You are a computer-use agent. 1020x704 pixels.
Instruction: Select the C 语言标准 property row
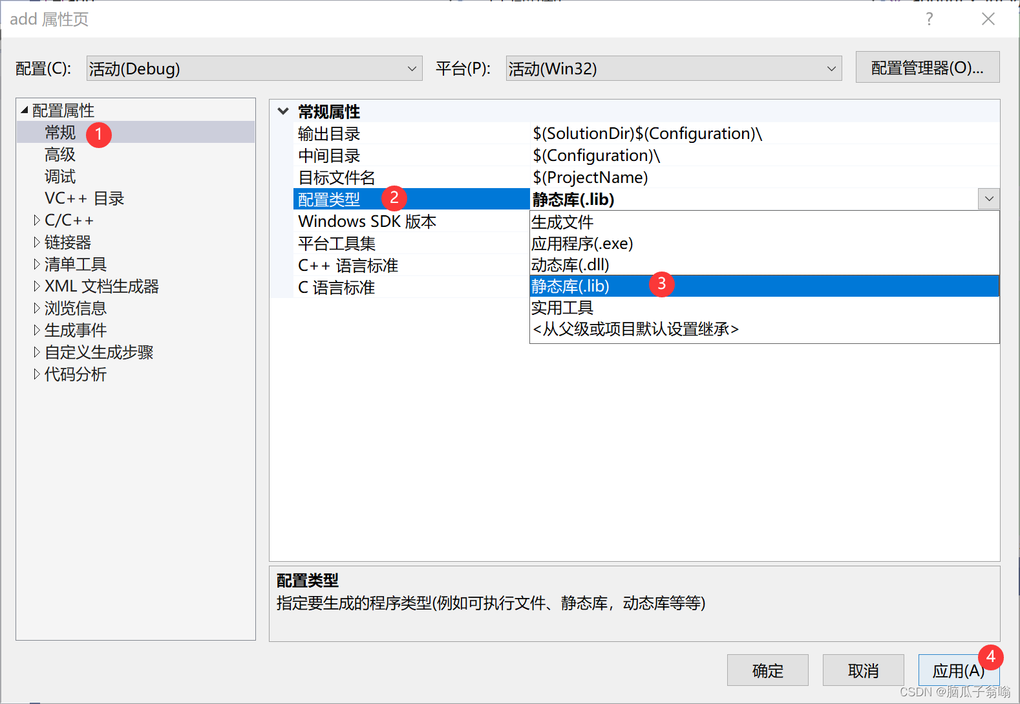pos(411,288)
